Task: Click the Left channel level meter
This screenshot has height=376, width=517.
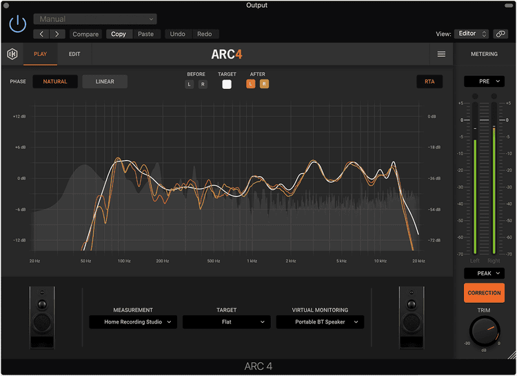Action: [475, 178]
